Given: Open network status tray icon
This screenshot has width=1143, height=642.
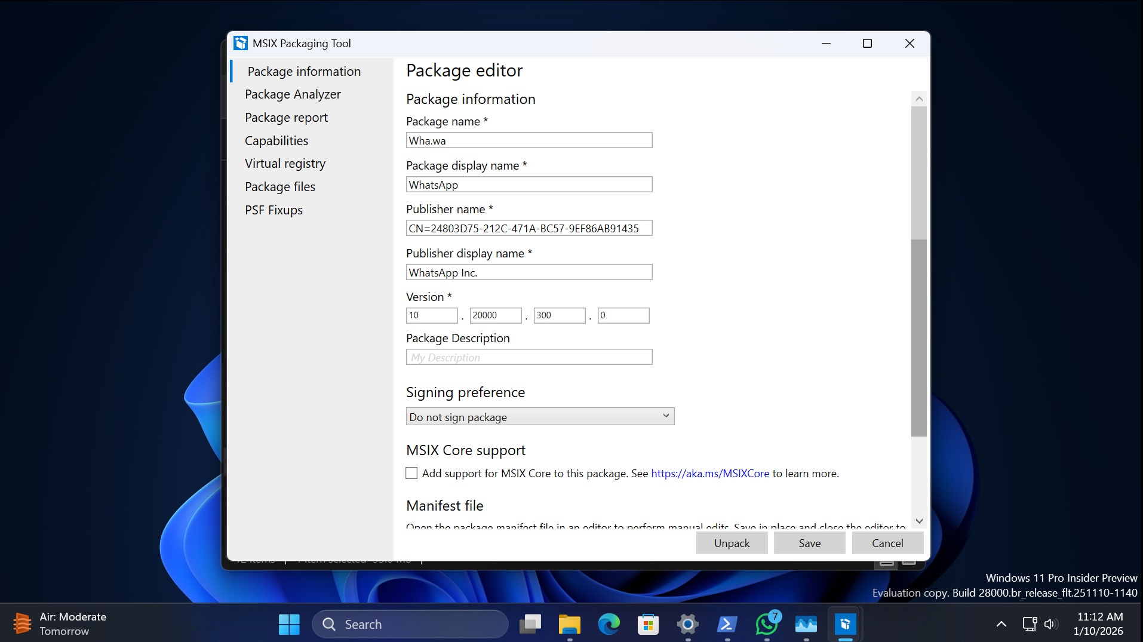Looking at the screenshot, I should (1030, 624).
